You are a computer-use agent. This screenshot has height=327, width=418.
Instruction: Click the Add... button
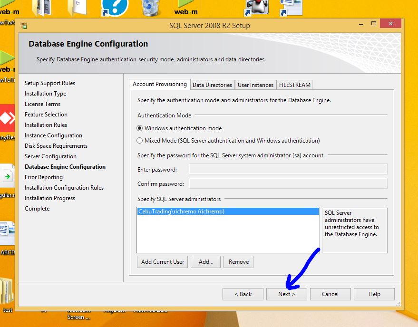pyautogui.click(x=206, y=262)
